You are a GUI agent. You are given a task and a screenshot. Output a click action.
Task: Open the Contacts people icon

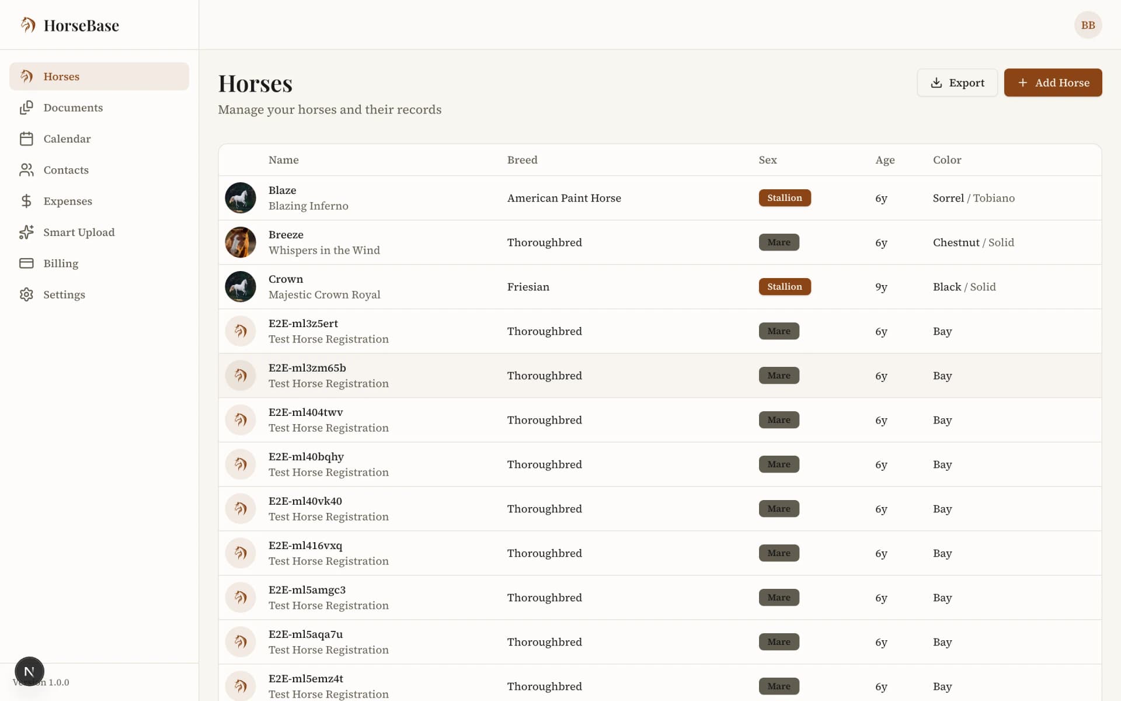tap(27, 170)
